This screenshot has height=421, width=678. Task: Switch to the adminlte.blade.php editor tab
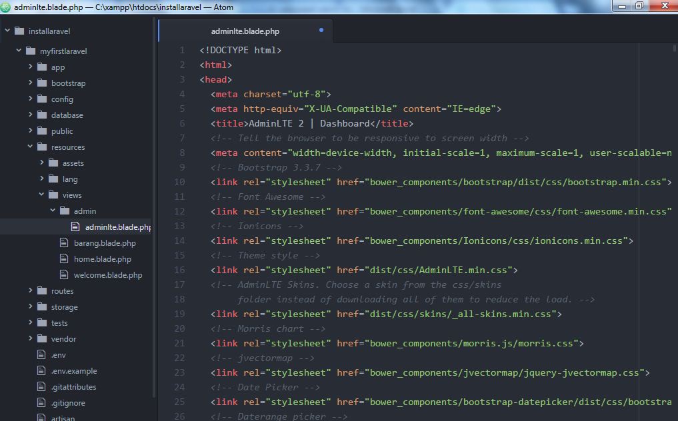(x=245, y=31)
